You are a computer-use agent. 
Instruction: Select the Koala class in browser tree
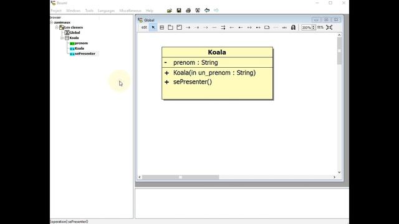click(x=74, y=38)
